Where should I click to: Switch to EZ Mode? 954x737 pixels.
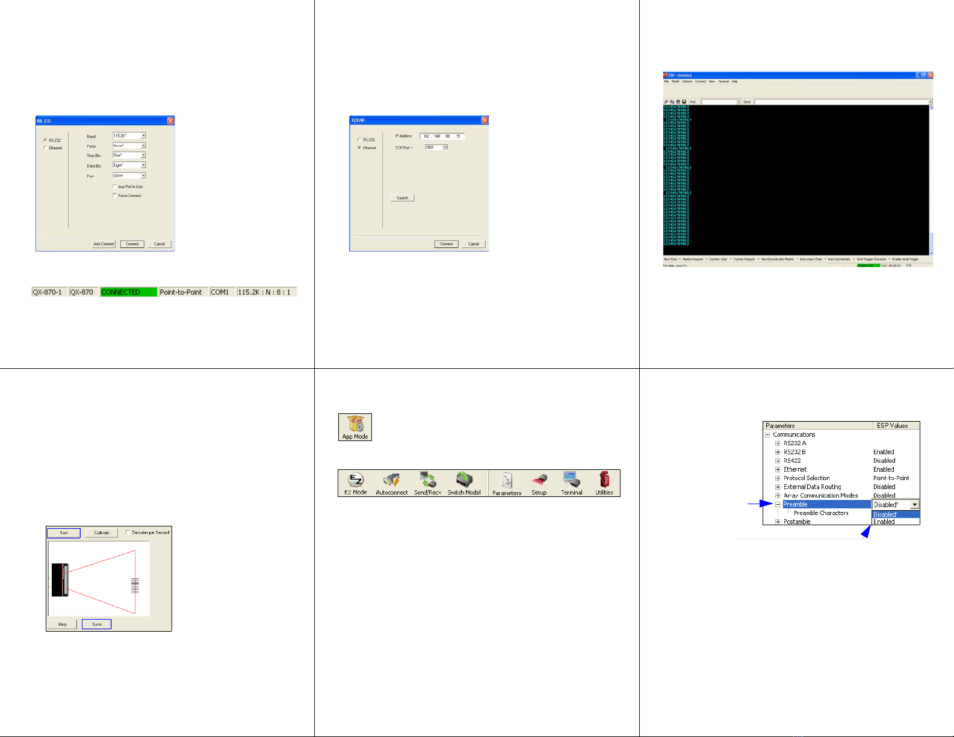point(356,483)
